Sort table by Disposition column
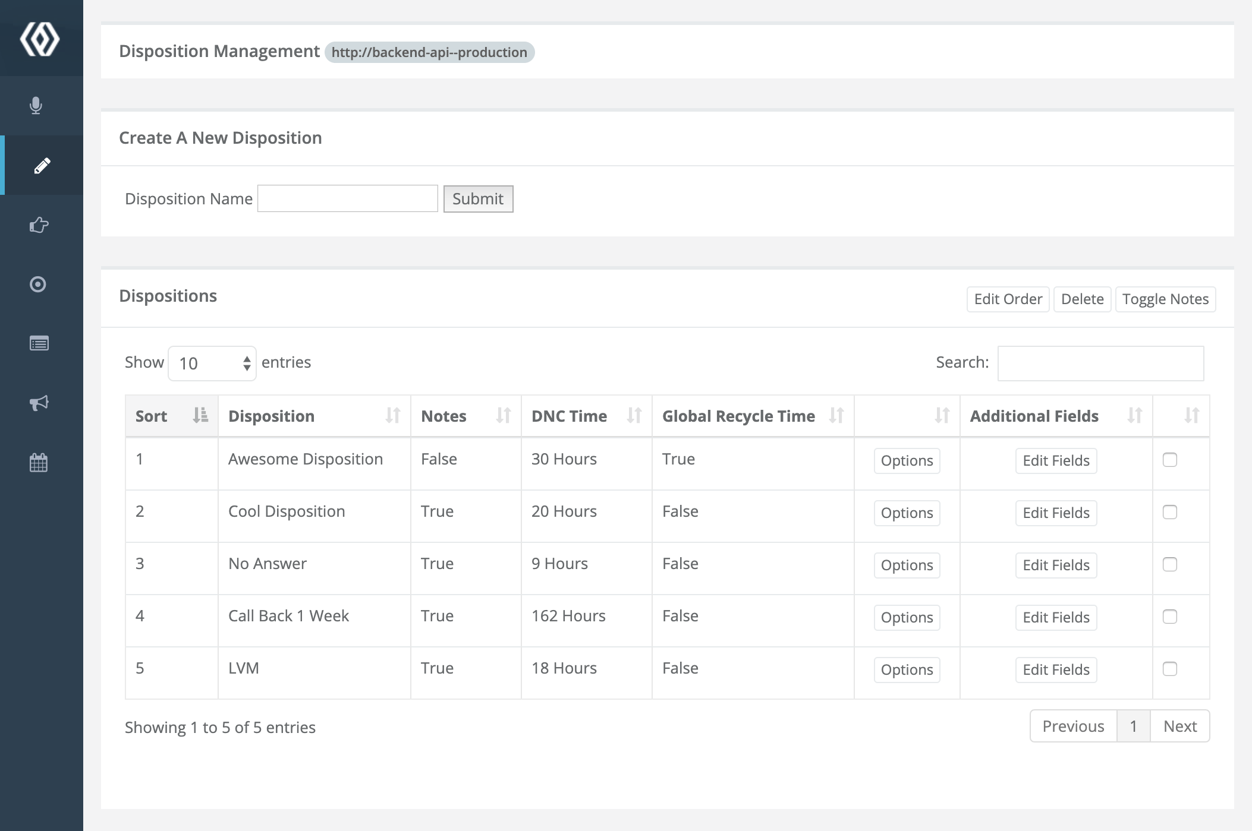The height and width of the screenshot is (831, 1252). [314, 416]
